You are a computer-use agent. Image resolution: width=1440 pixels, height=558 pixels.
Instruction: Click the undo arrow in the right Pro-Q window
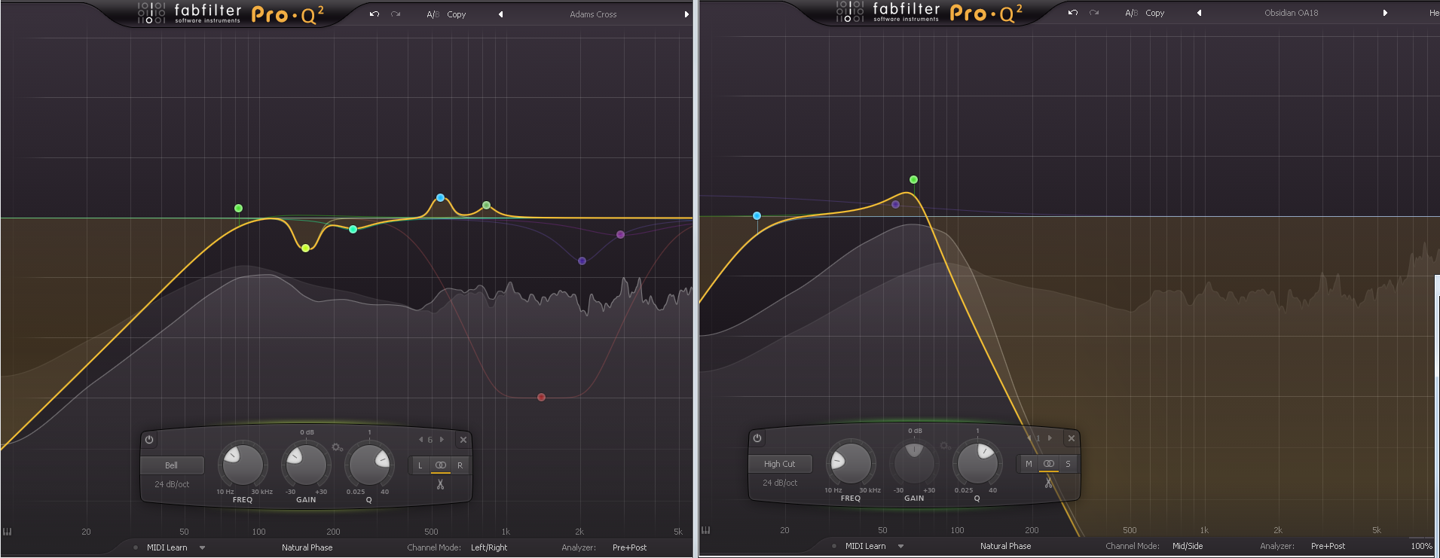(1073, 13)
